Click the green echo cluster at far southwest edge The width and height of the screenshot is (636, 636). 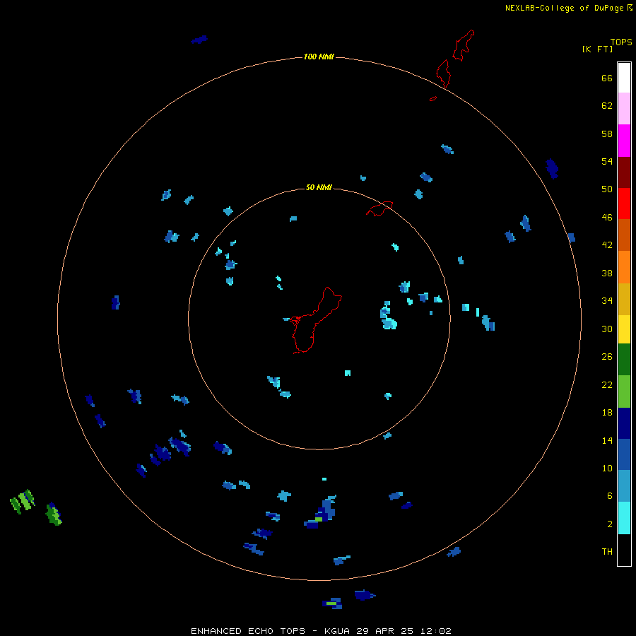point(23,502)
